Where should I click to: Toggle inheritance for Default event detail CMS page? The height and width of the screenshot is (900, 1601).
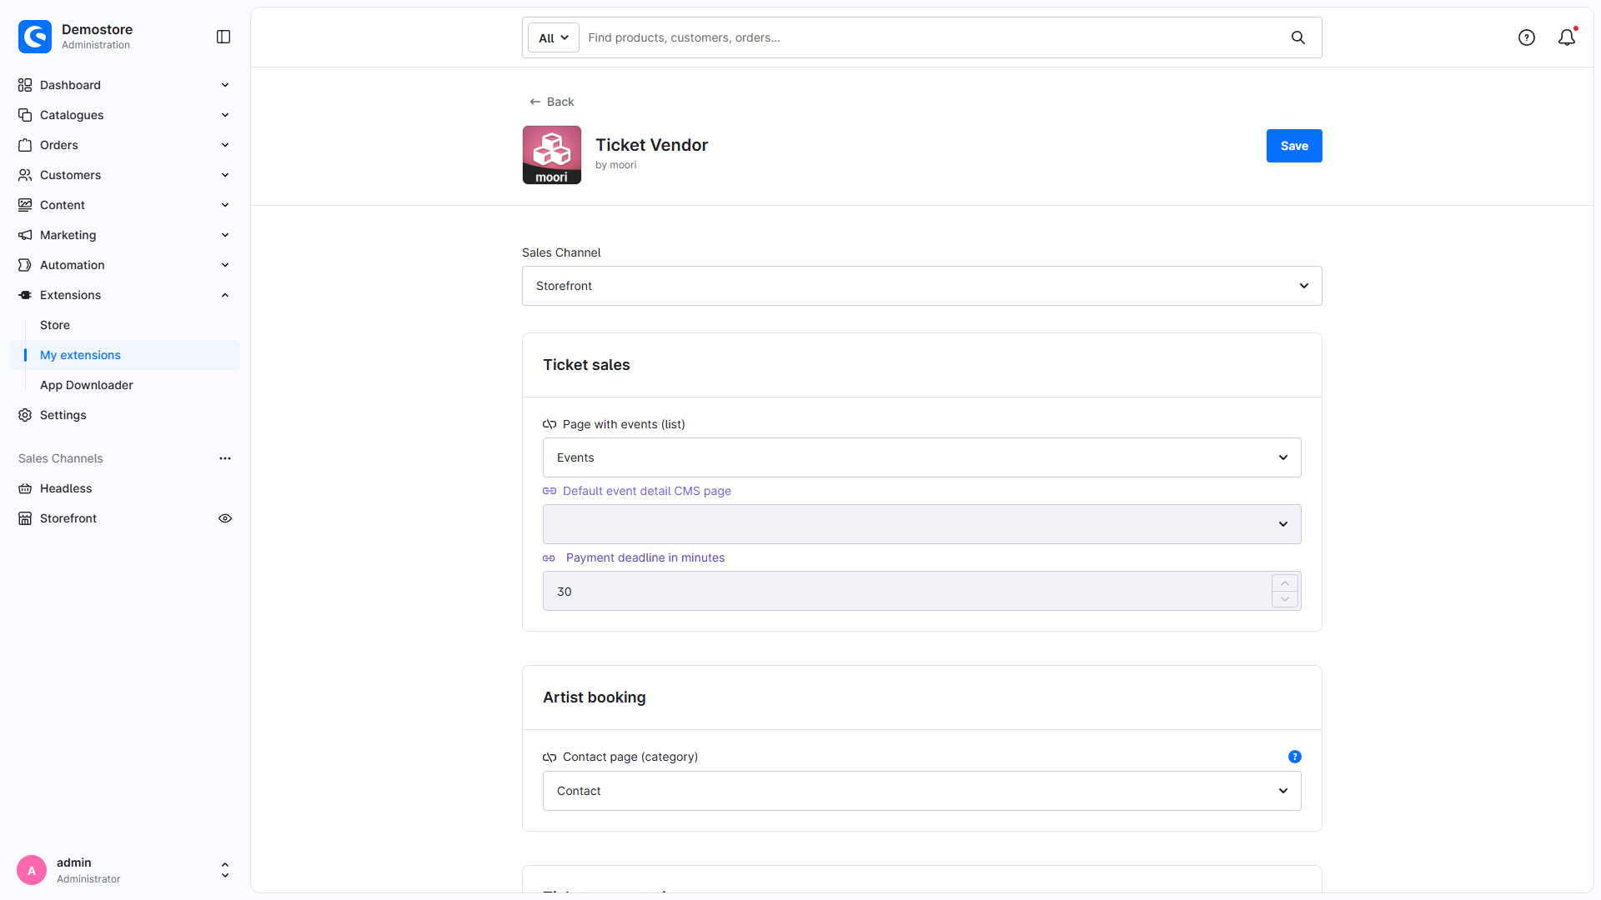(550, 491)
